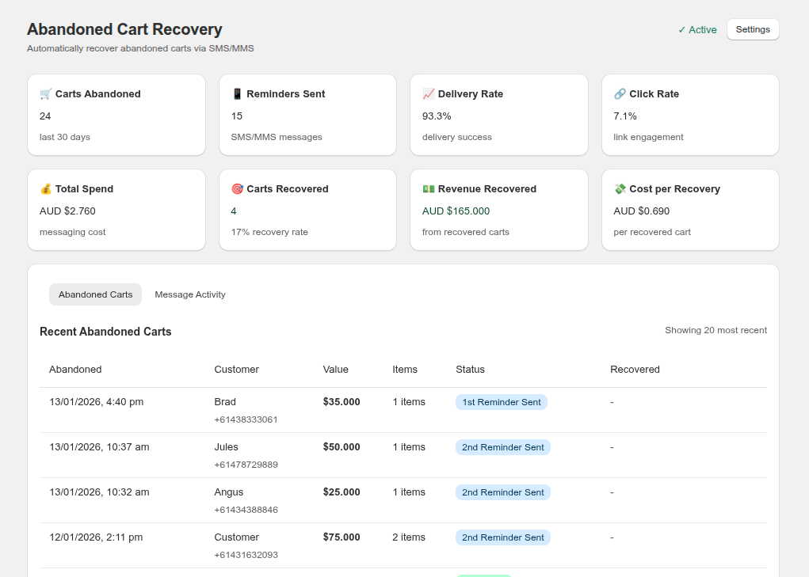This screenshot has width=809, height=577.
Task: Click the Status column header
Action: 470,370
